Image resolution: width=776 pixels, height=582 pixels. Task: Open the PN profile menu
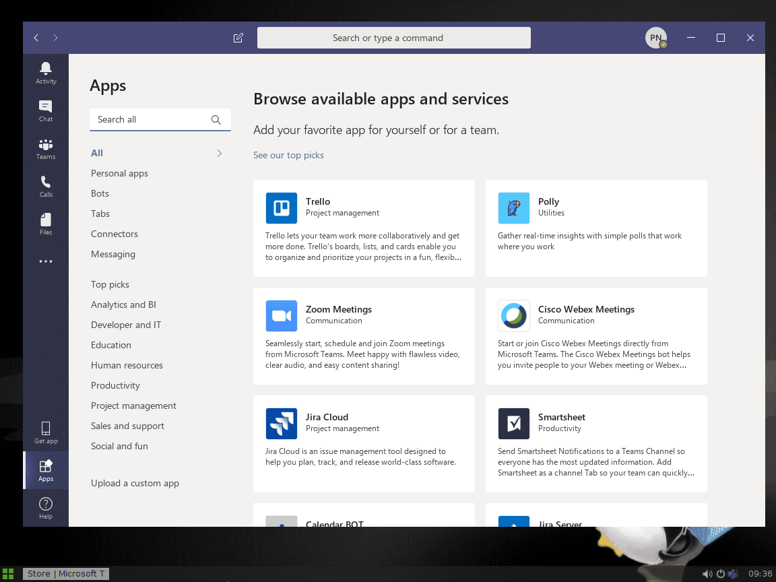tap(655, 38)
